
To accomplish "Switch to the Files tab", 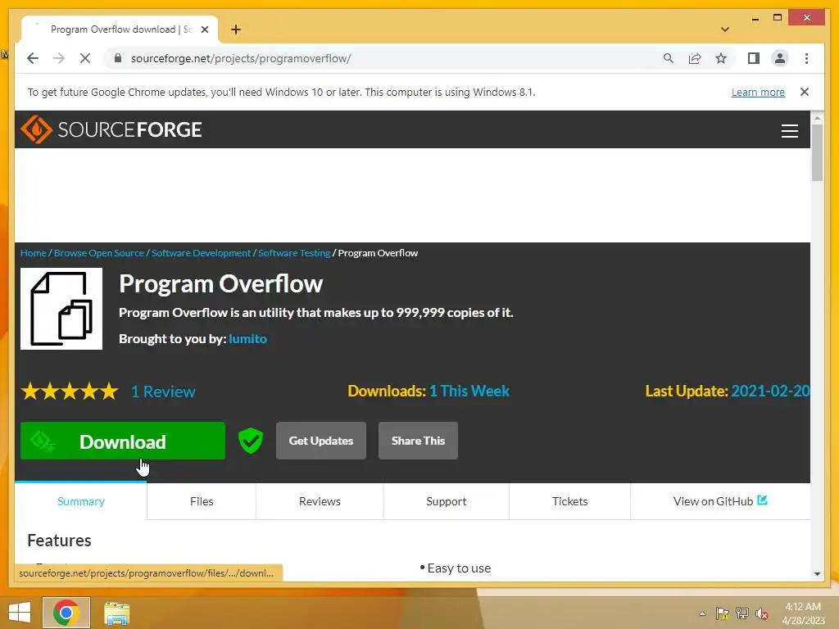I will (202, 501).
